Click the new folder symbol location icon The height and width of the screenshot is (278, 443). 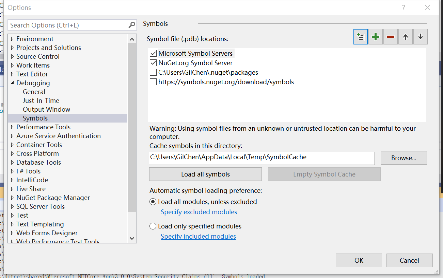coord(360,36)
